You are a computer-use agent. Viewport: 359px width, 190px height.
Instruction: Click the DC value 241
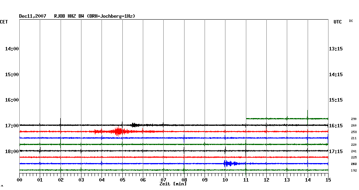tap(354, 151)
